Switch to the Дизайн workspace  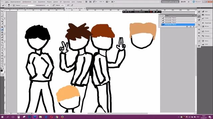click(x=183, y=2)
